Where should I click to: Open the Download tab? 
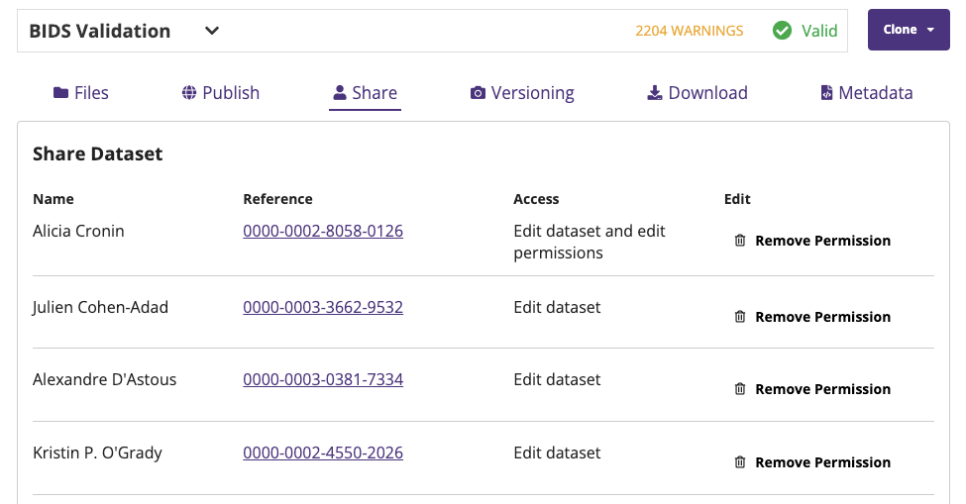[697, 93]
